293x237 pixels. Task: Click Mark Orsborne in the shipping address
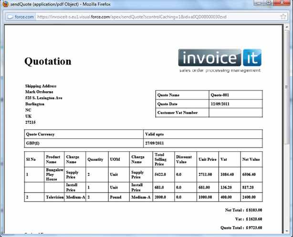[x=39, y=92]
